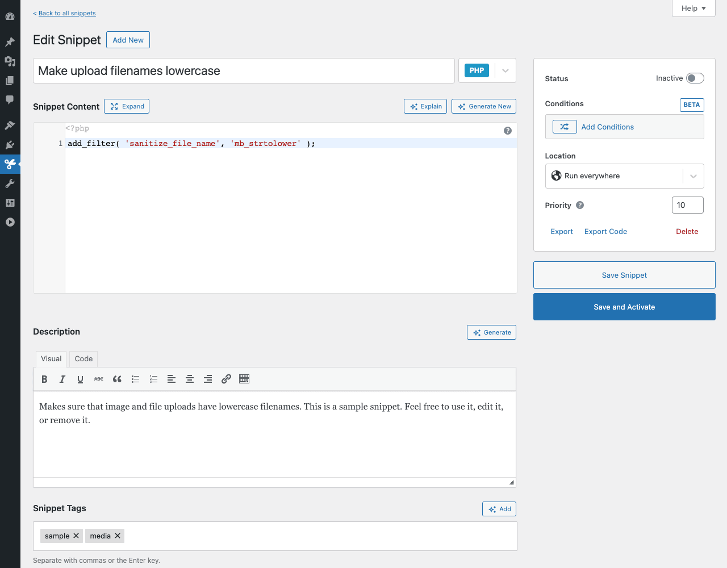Apply italic formatting in description editor

pos(62,379)
